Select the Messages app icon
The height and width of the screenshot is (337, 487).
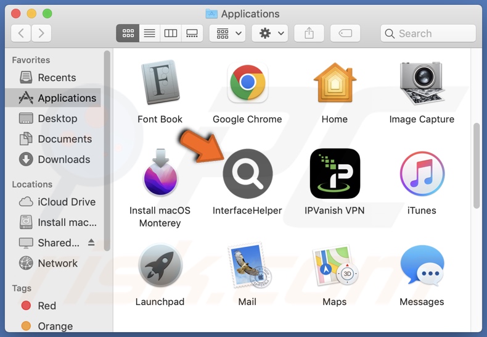click(422, 265)
